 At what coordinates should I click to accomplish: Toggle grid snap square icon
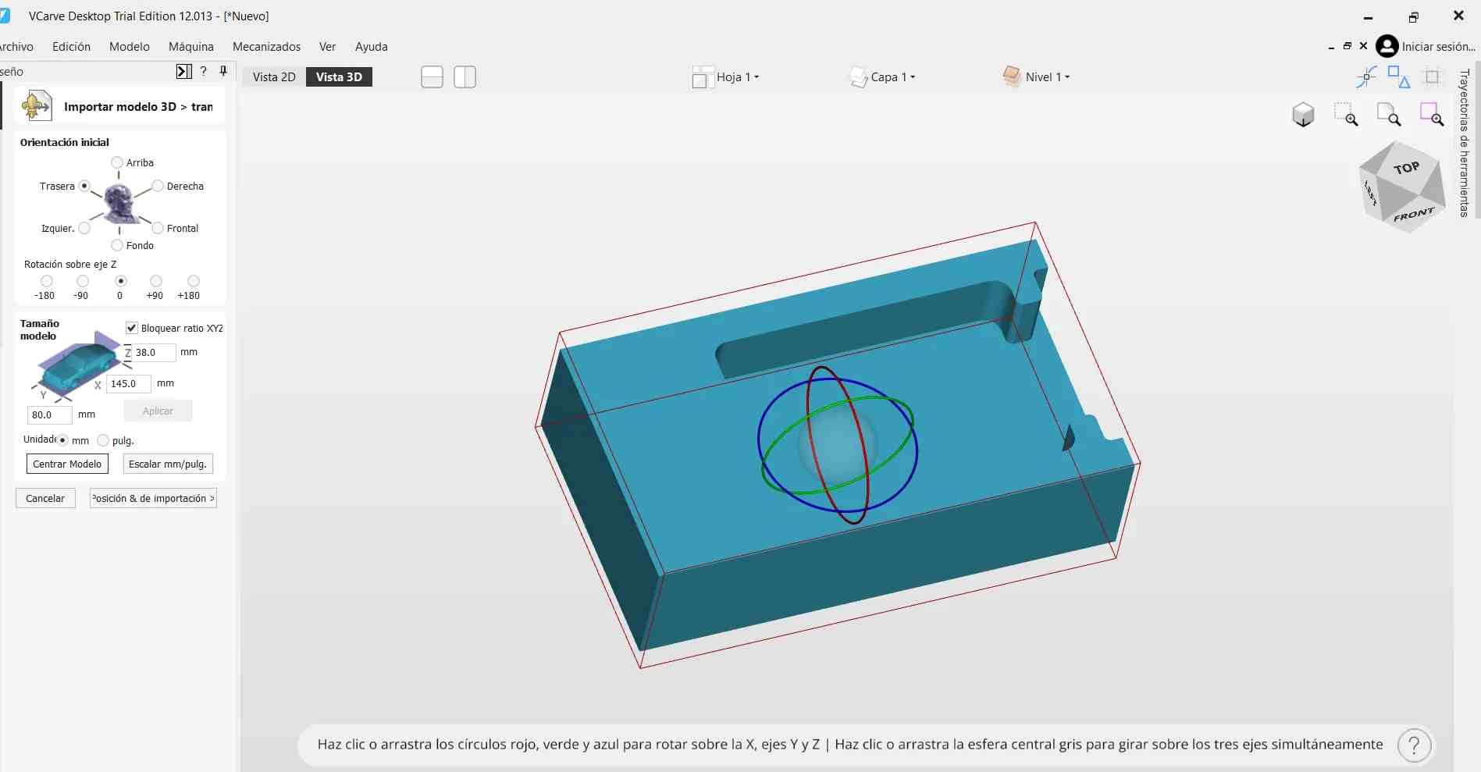(x=1433, y=76)
